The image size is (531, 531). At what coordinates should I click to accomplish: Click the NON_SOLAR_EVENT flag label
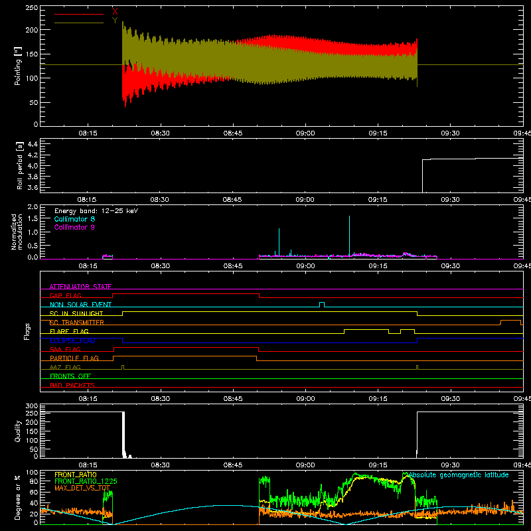(x=80, y=305)
